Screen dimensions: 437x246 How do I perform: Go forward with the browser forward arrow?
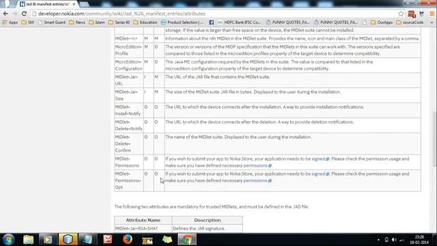(x=15, y=14)
